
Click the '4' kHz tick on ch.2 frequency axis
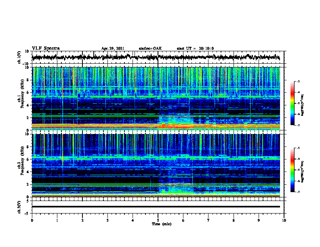(28, 172)
